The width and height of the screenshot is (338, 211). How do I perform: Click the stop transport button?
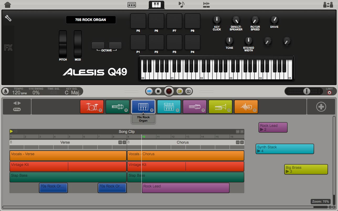[x=158, y=91]
